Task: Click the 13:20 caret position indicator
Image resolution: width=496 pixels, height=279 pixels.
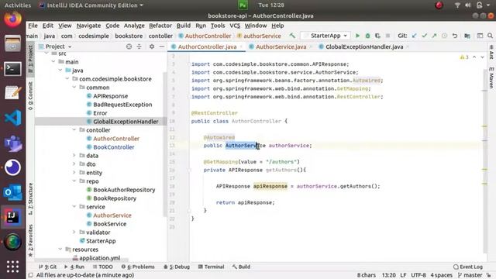Action: tap(388, 275)
